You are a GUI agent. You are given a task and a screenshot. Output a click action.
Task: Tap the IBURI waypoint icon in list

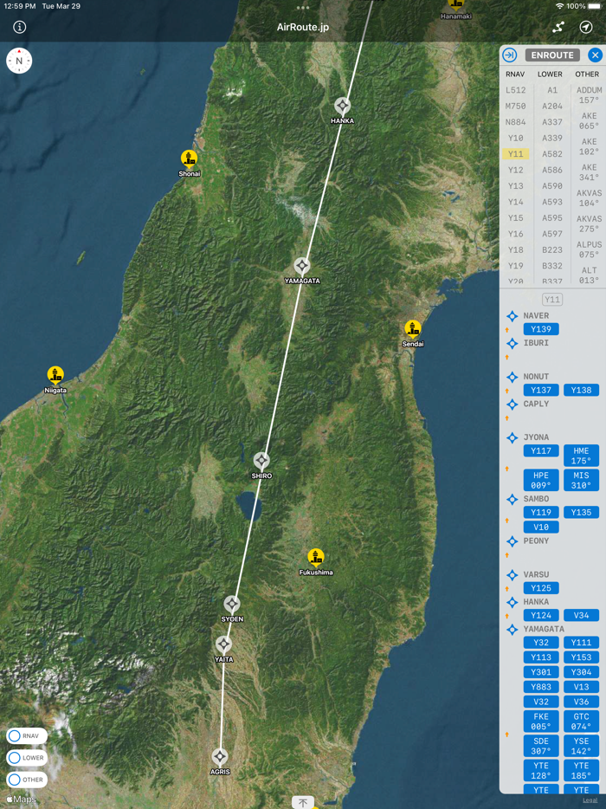coord(513,343)
